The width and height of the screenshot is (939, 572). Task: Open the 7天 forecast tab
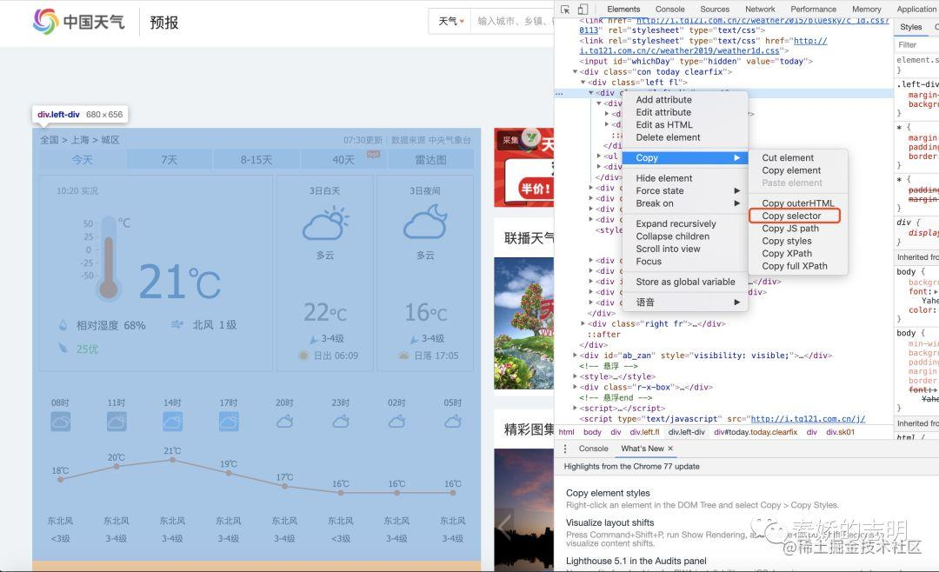170,160
